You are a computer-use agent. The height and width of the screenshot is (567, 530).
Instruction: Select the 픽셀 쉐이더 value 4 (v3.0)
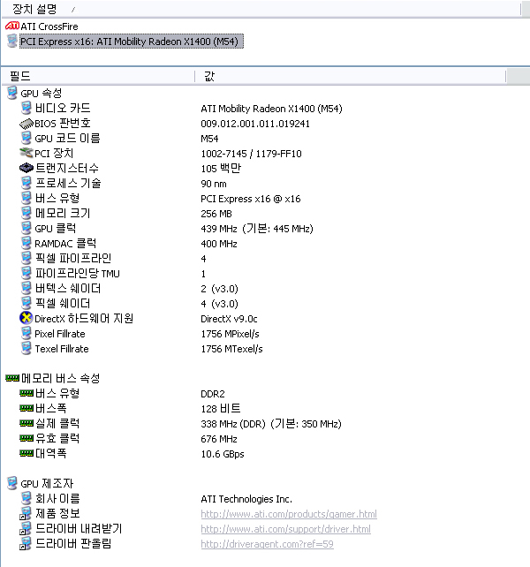click(x=219, y=304)
